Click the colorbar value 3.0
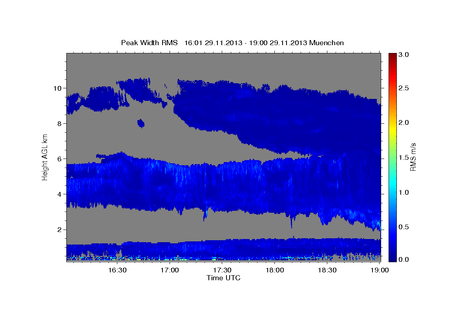The height and width of the screenshot is (314, 471). click(404, 55)
